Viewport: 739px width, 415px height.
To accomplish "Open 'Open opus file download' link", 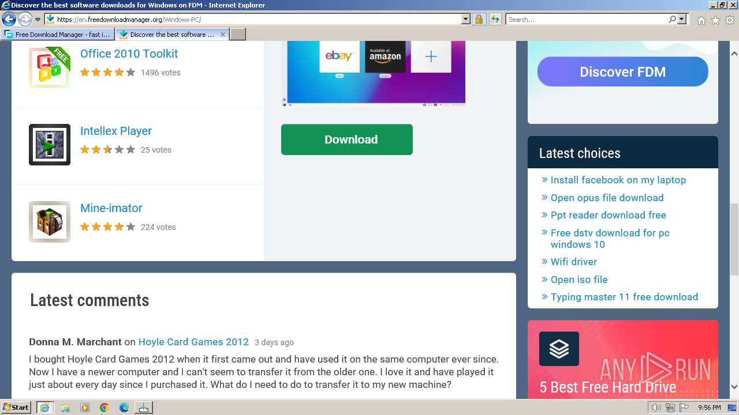I will tap(607, 198).
